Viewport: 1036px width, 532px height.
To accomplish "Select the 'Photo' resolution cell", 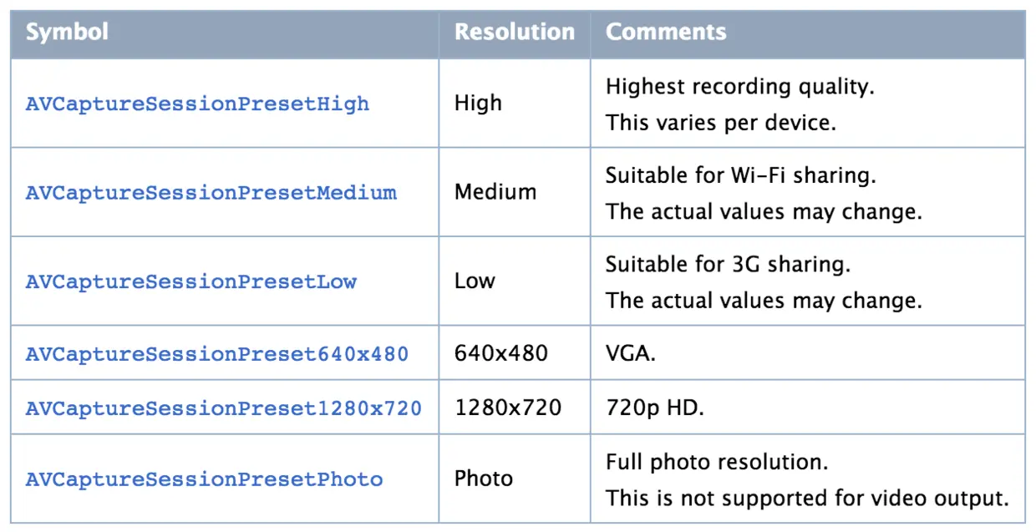I will [483, 479].
